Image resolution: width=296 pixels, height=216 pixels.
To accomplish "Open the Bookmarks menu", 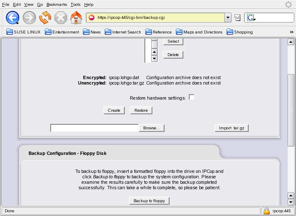I will [57, 4].
